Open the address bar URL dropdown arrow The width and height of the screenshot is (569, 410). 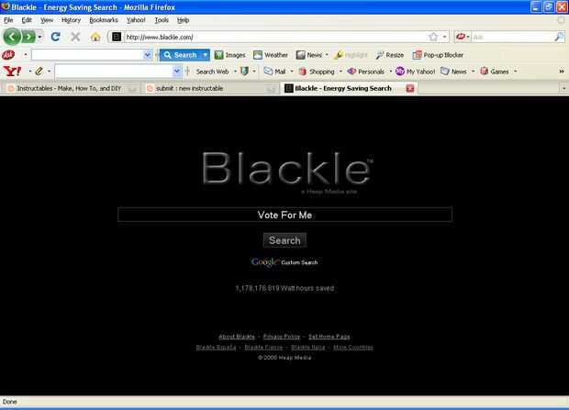(x=444, y=37)
